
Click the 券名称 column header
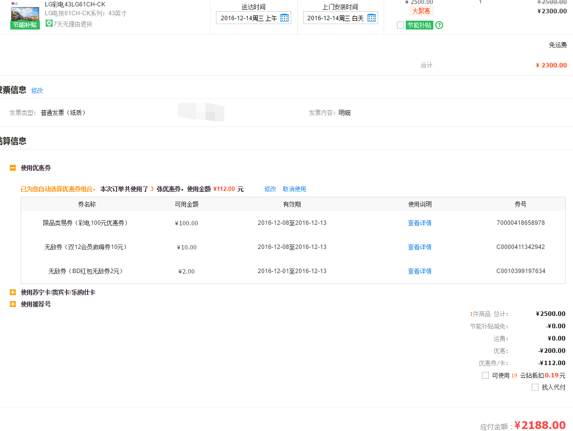point(87,204)
